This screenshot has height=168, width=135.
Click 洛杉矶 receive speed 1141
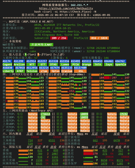(x=55, y=157)
